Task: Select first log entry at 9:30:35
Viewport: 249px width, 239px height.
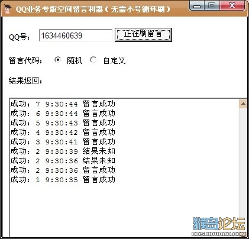Action: (x=63, y=179)
